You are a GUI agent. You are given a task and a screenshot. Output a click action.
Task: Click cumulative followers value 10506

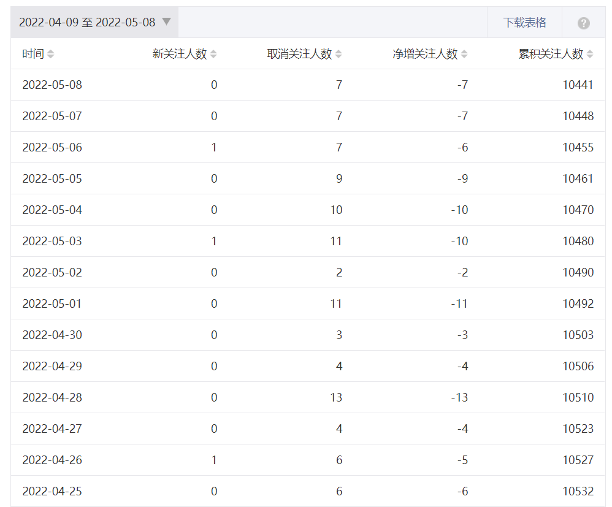578,366
